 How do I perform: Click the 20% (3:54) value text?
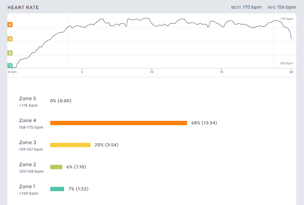[x=107, y=145]
